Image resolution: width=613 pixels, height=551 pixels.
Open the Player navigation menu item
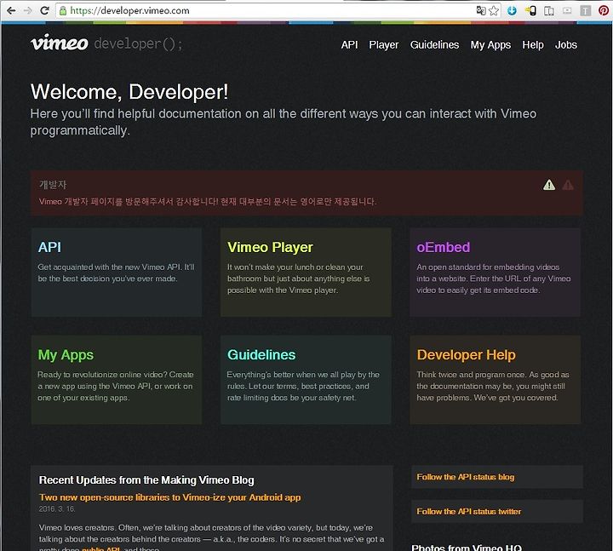pos(383,45)
